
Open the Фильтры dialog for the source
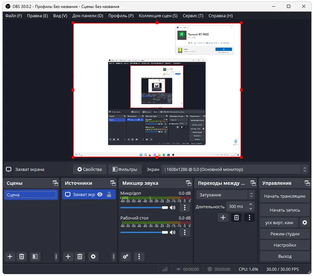[x=125, y=170]
